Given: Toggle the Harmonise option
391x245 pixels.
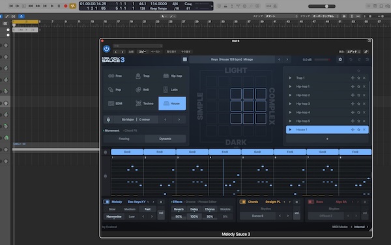Looking at the screenshot, I should (x=114, y=216).
